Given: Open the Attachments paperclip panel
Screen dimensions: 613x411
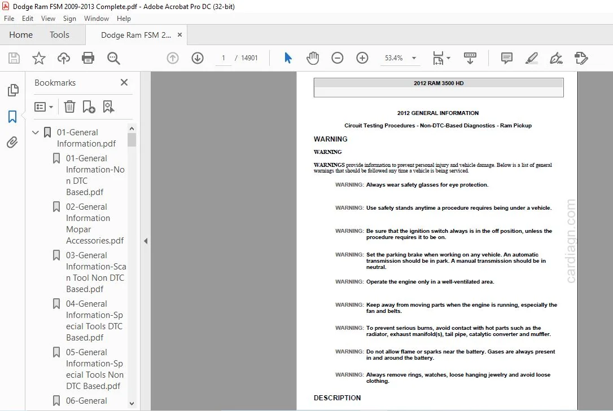Looking at the screenshot, I should (x=12, y=142).
